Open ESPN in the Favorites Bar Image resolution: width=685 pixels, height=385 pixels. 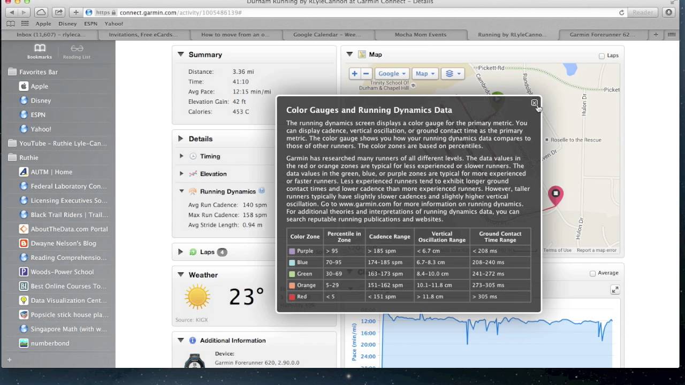pyautogui.click(x=90, y=24)
